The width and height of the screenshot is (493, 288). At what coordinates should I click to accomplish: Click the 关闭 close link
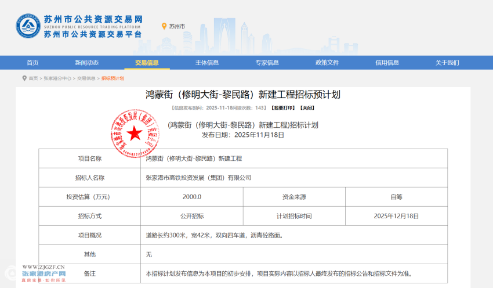(307, 108)
